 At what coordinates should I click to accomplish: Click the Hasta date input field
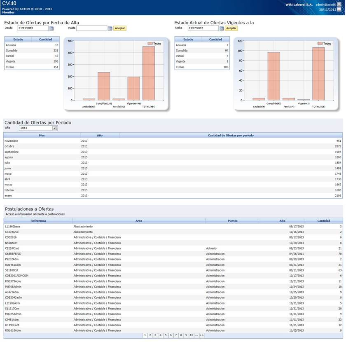pyautogui.click(x=91, y=28)
